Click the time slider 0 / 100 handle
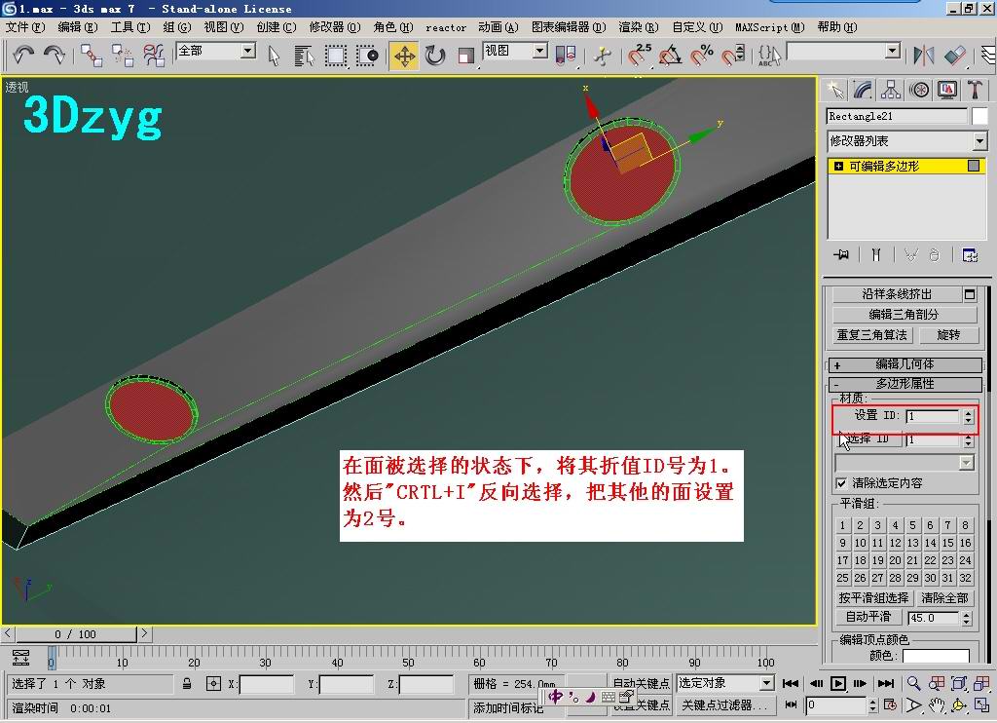The height and width of the screenshot is (723, 997). tap(76, 634)
